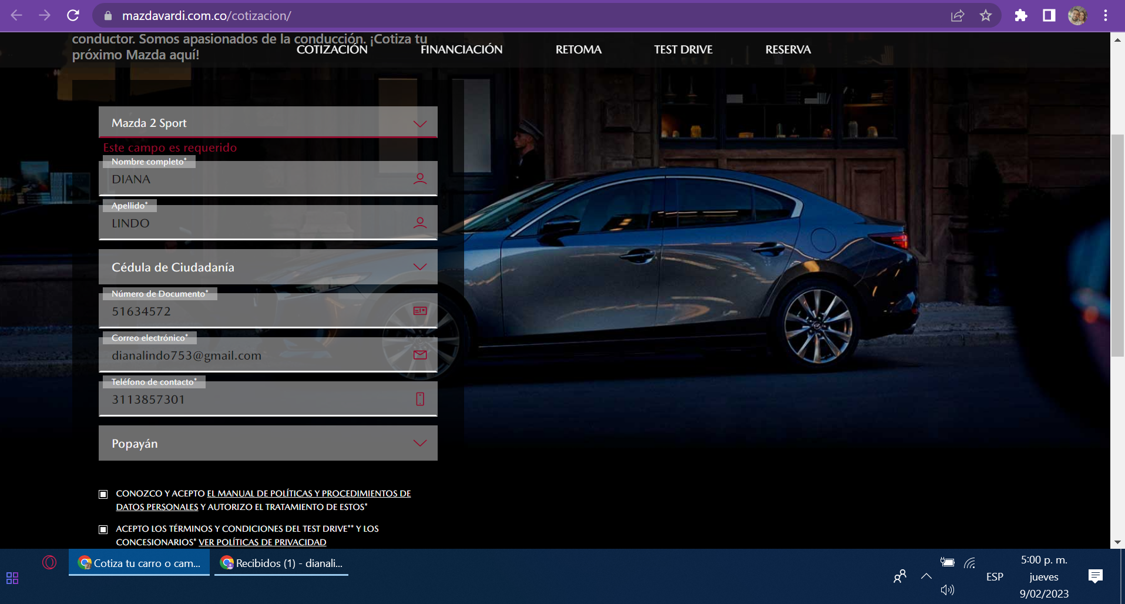This screenshot has height=604, width=1125.
Task: Open People icon in system tray
Action: [x=899, y=576]
